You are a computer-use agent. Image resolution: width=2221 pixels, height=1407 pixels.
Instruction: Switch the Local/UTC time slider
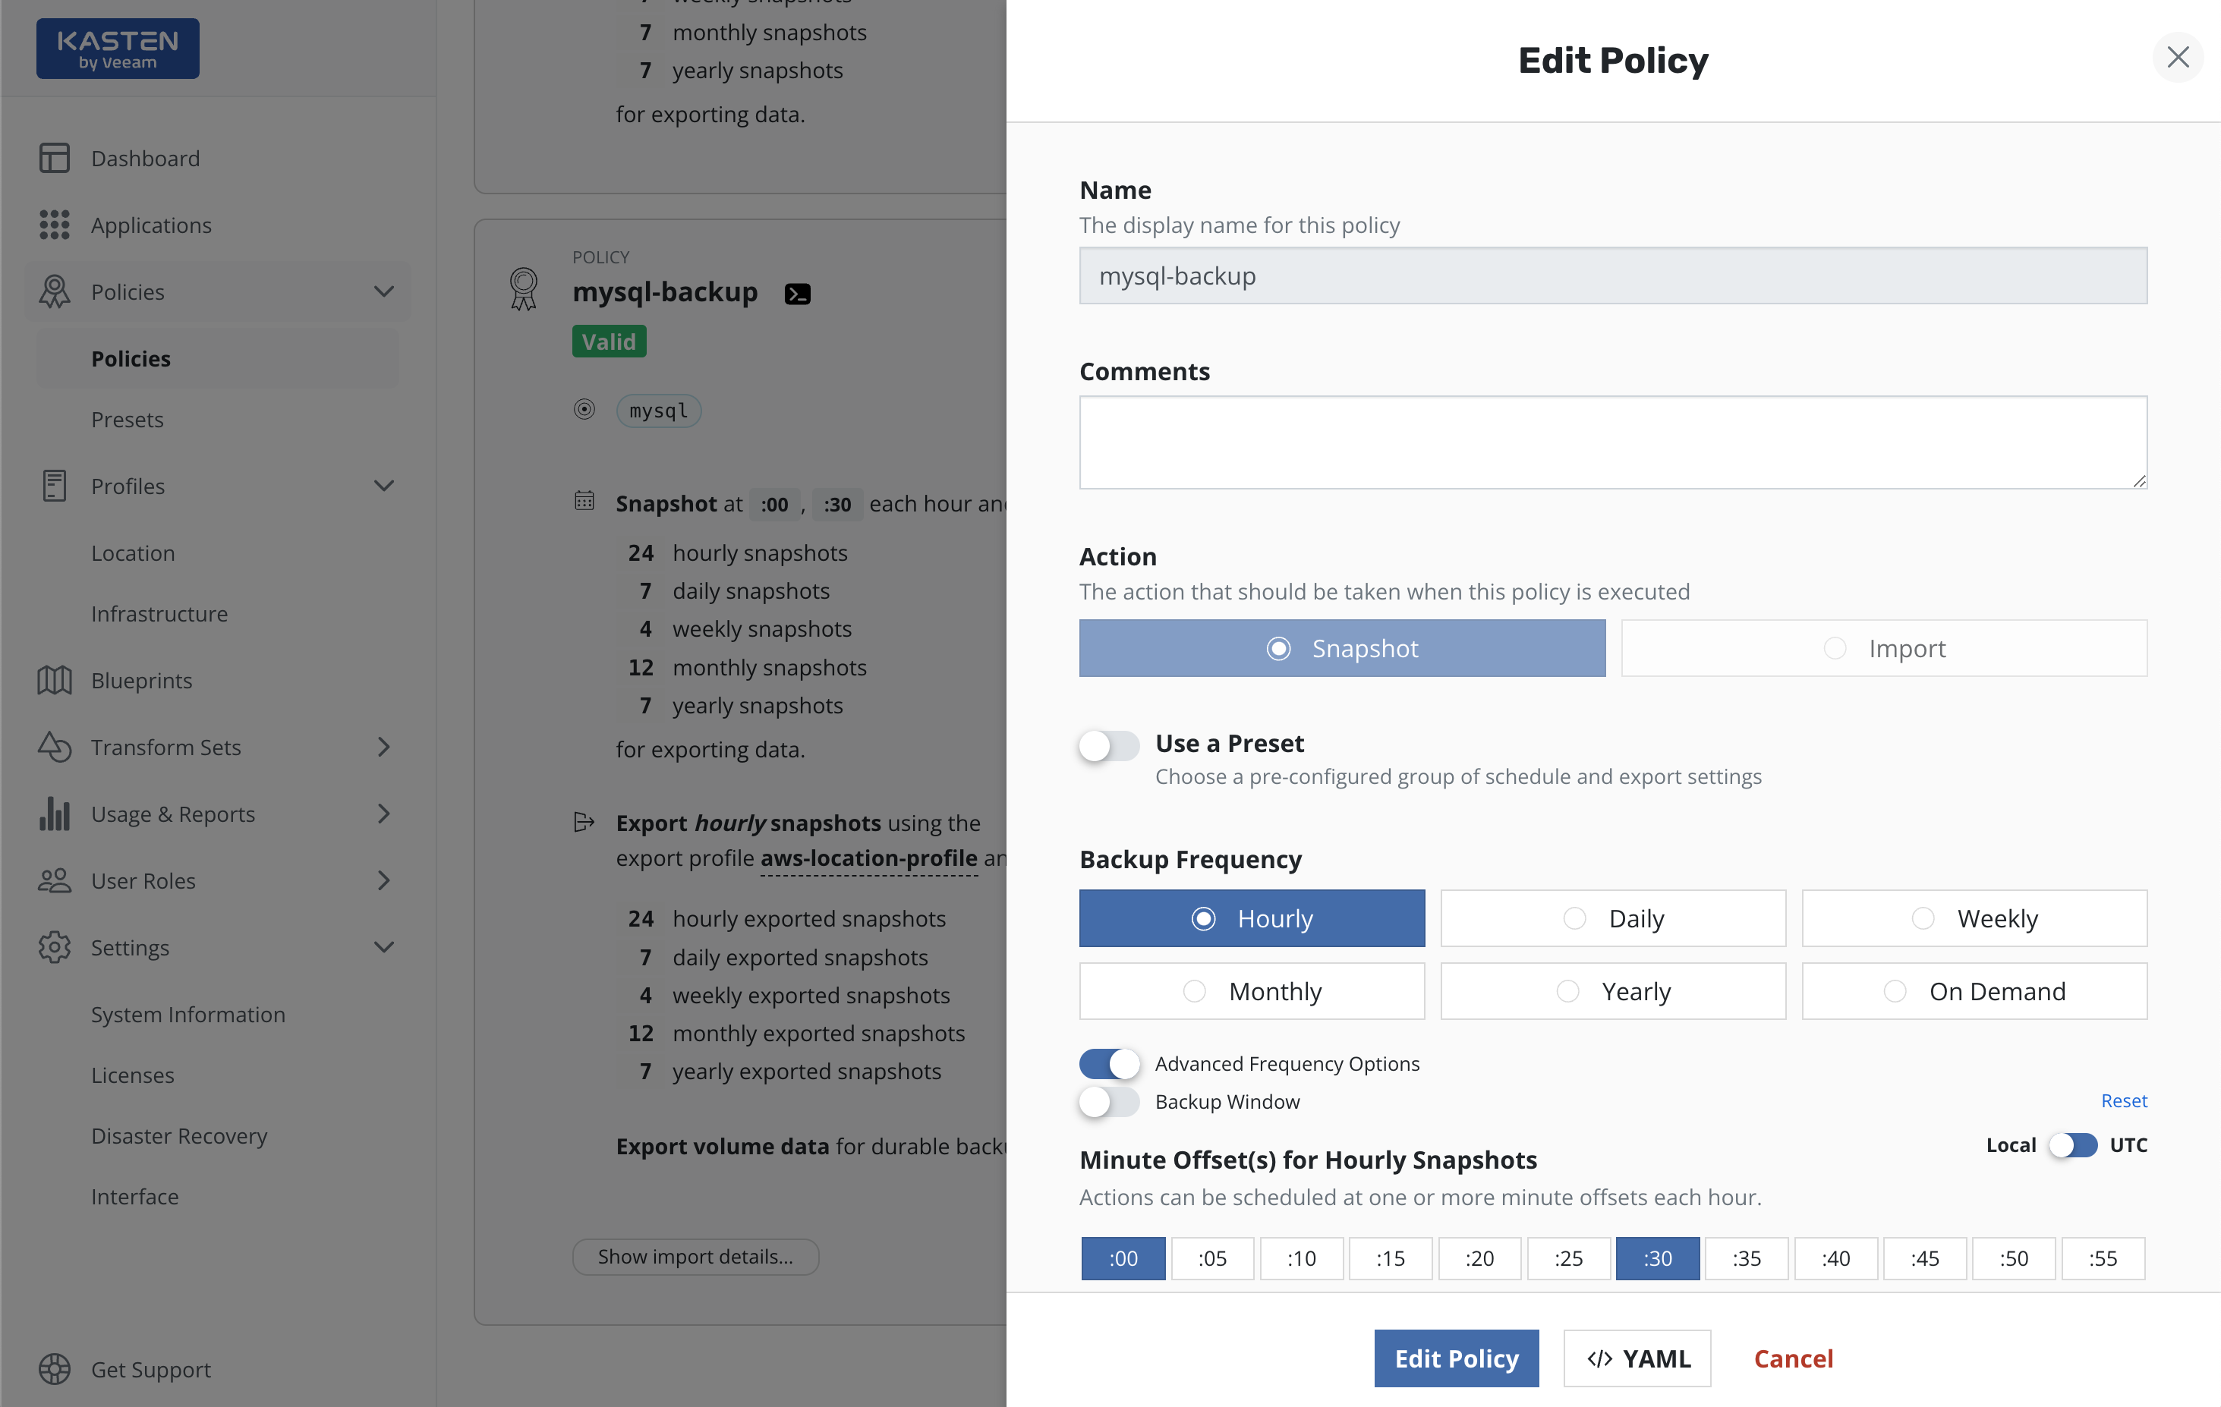click(2072, 1145)
